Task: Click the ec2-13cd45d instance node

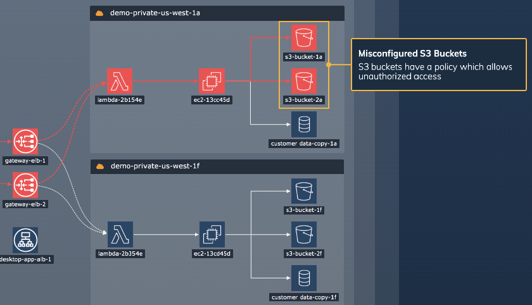Action: pyautogui.click(x=212, y=234)
